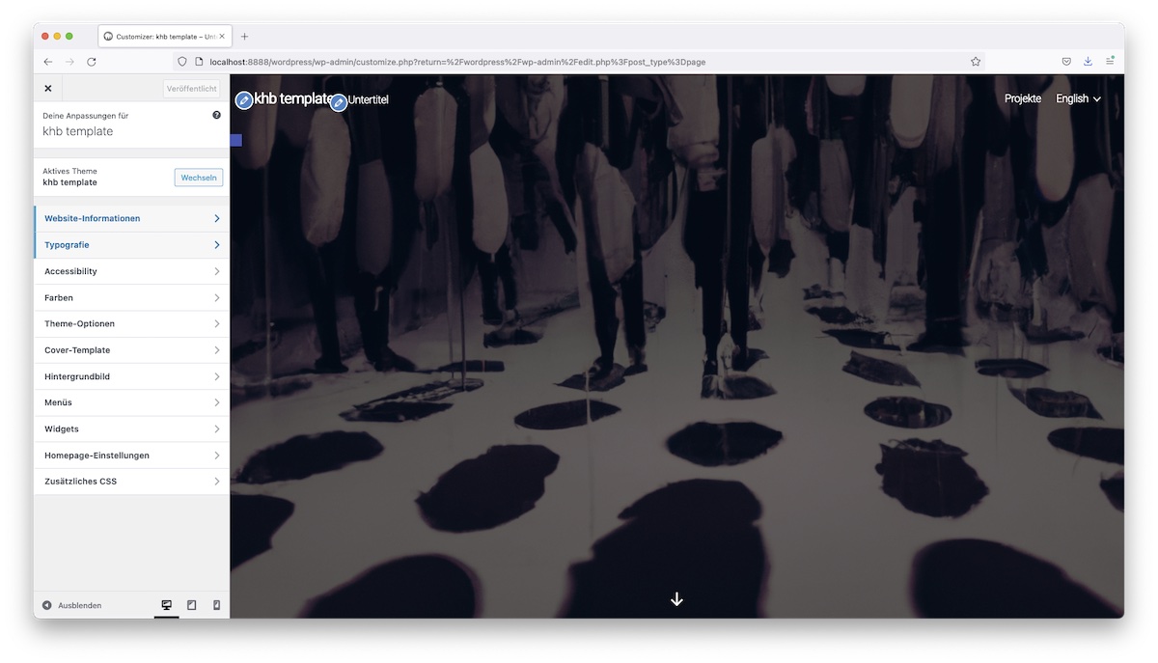Click the blue widget shortcut in the preview
The image size is (1158, 663).
click(236, 140)
